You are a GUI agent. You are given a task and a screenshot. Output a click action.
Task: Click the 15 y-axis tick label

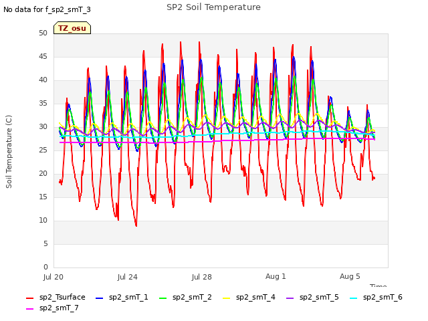pos(43,197)
